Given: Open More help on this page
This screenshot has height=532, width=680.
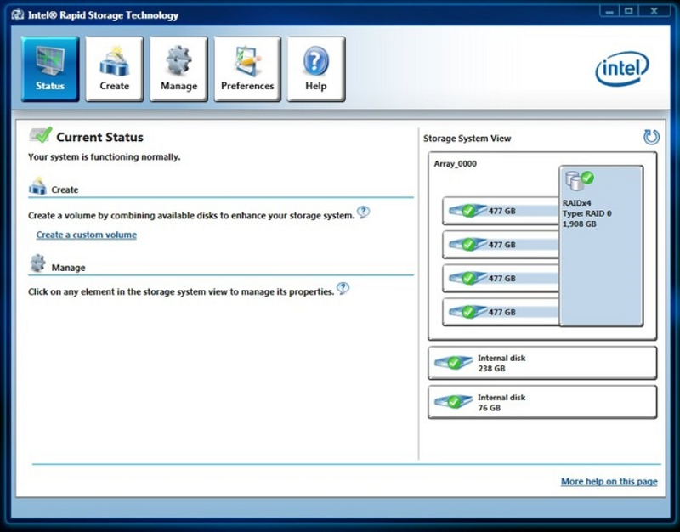Looking at the screenshot, I should pos(609,481).
